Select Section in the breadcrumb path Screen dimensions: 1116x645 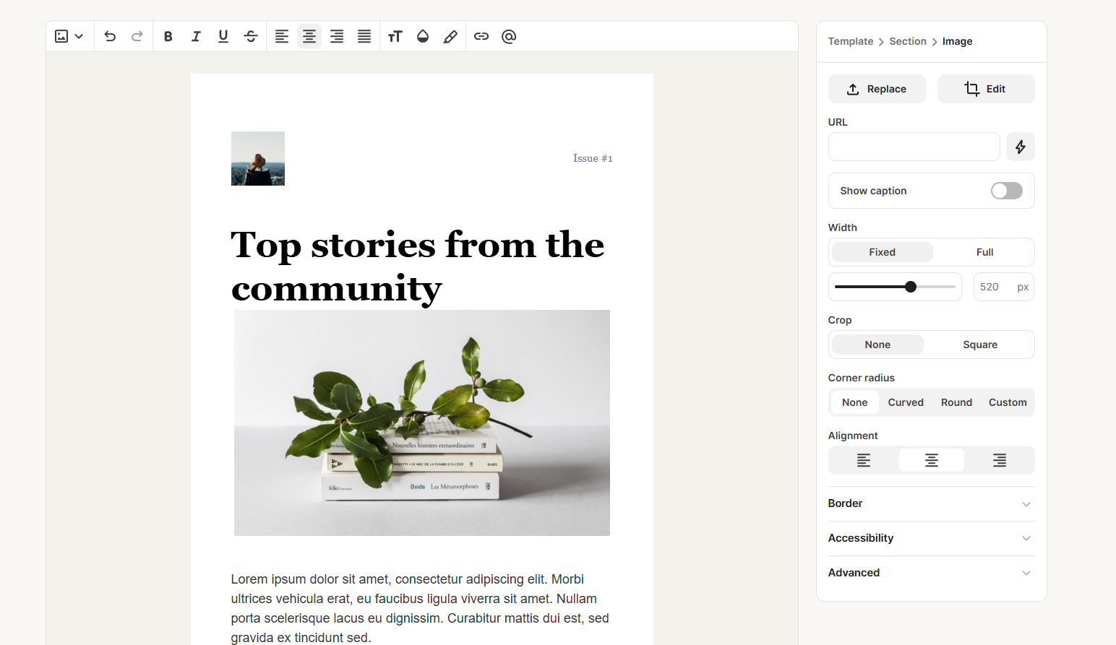pyautogui.click(x=908, y=41)
